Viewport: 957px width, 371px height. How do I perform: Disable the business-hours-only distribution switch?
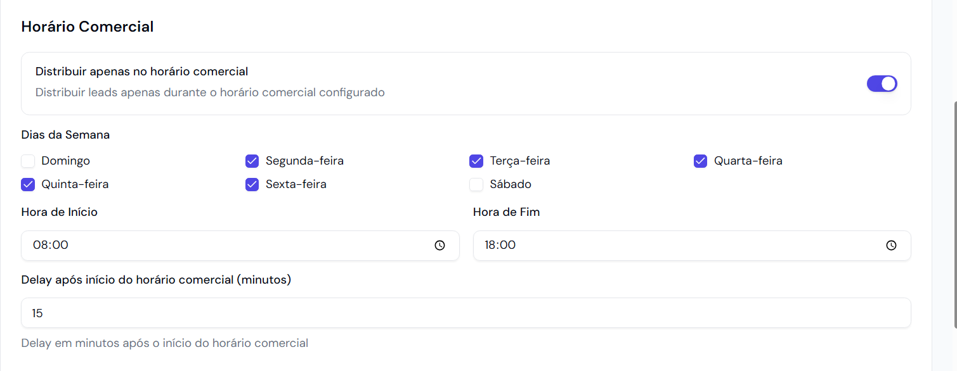882,84
